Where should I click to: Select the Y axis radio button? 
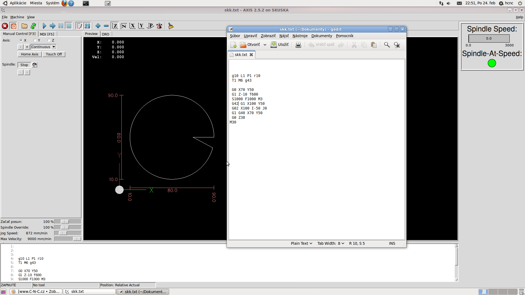click(x=35, y=40)
